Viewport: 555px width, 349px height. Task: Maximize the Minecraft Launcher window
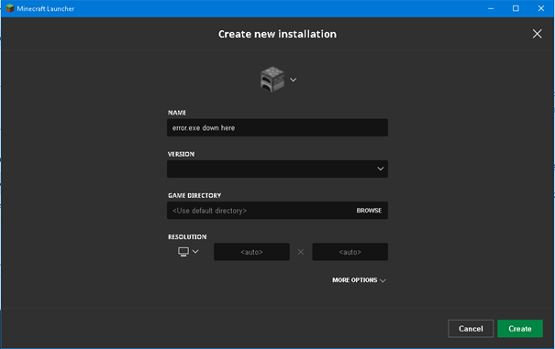tap(516, 8)
